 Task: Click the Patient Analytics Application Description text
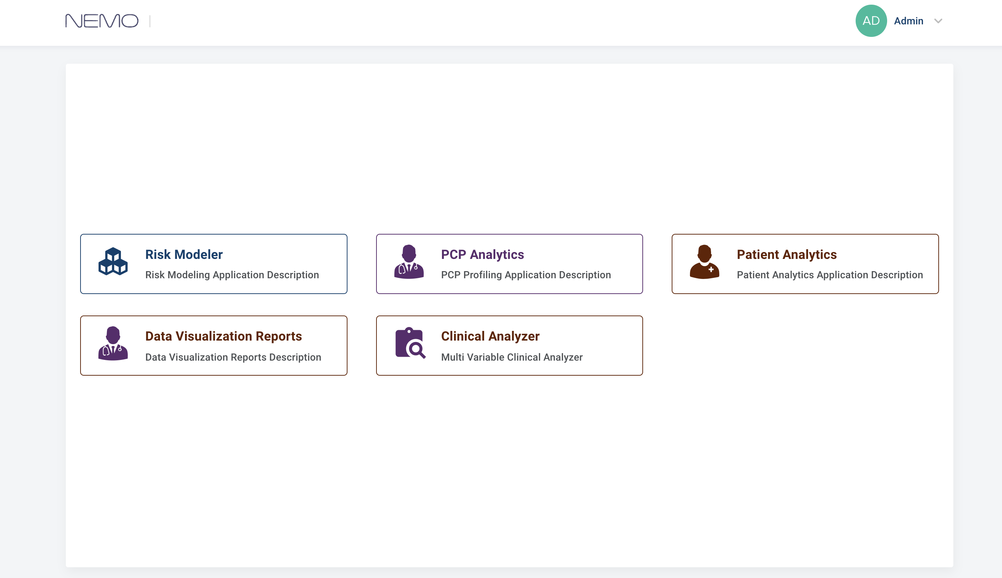pyautogui.click(x=830, y=275)
